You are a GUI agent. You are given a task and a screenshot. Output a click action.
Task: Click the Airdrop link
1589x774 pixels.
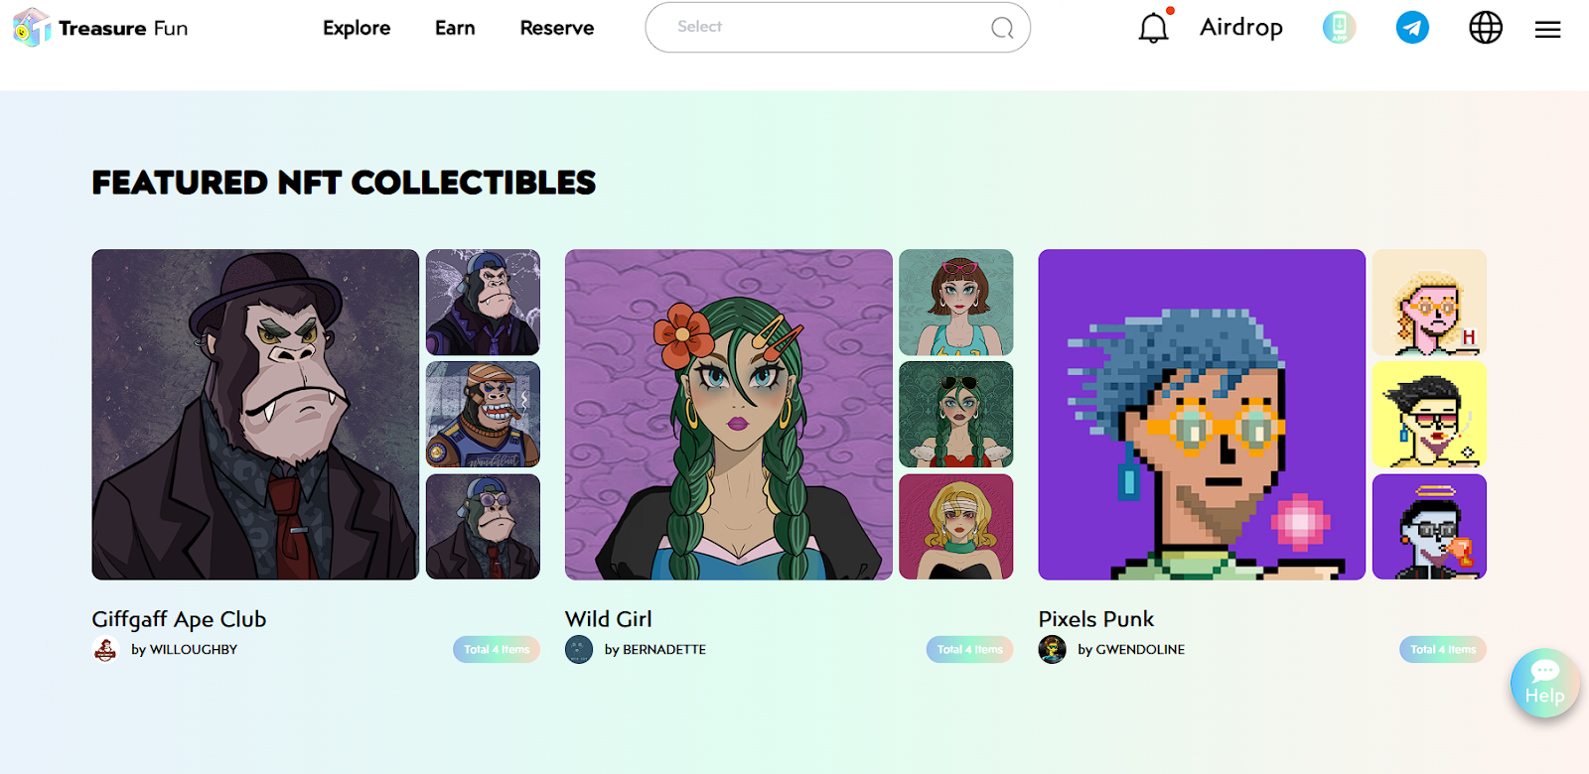1241,28
